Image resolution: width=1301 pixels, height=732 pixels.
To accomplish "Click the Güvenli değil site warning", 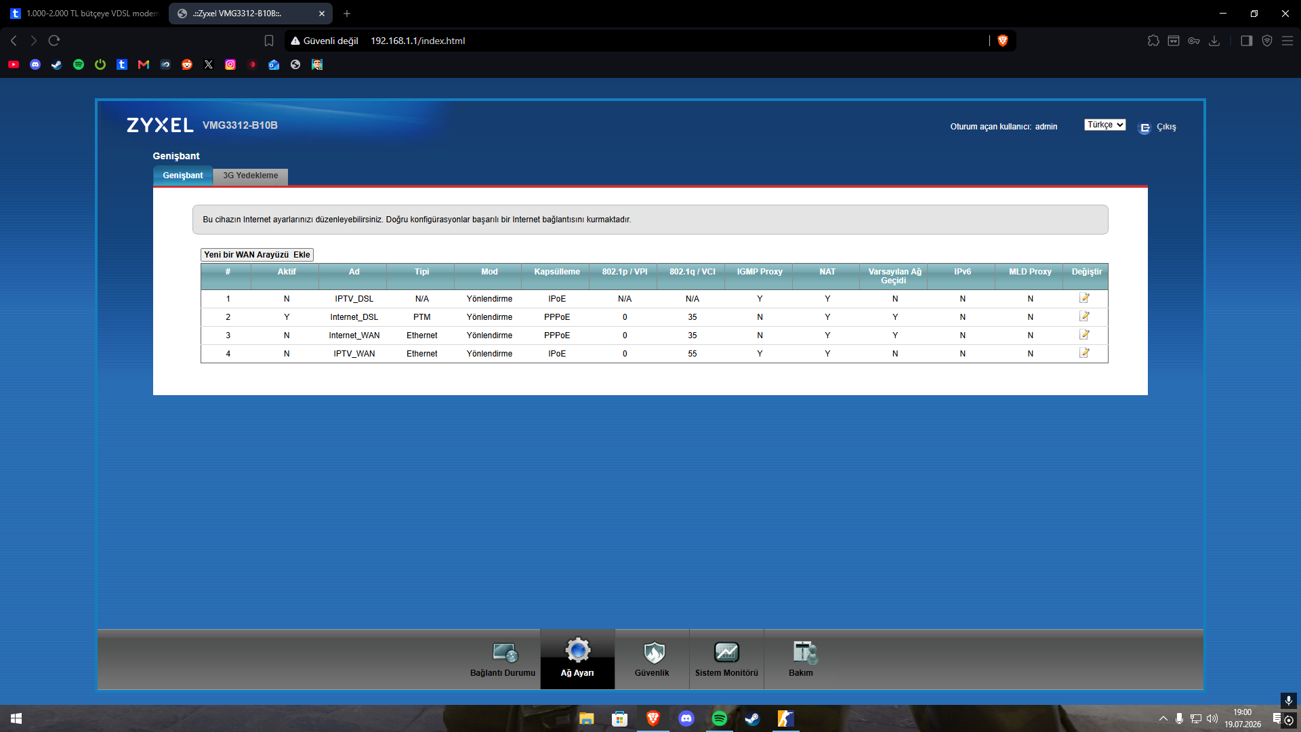I will tap(325, 41).
